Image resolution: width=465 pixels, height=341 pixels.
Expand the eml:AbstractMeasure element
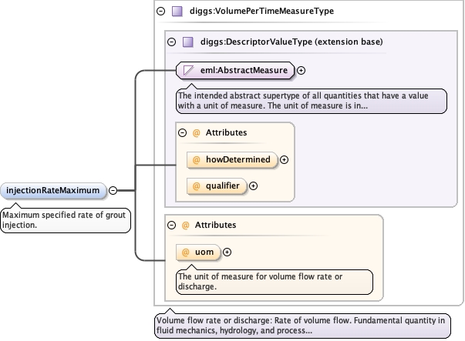click(301, 71)
